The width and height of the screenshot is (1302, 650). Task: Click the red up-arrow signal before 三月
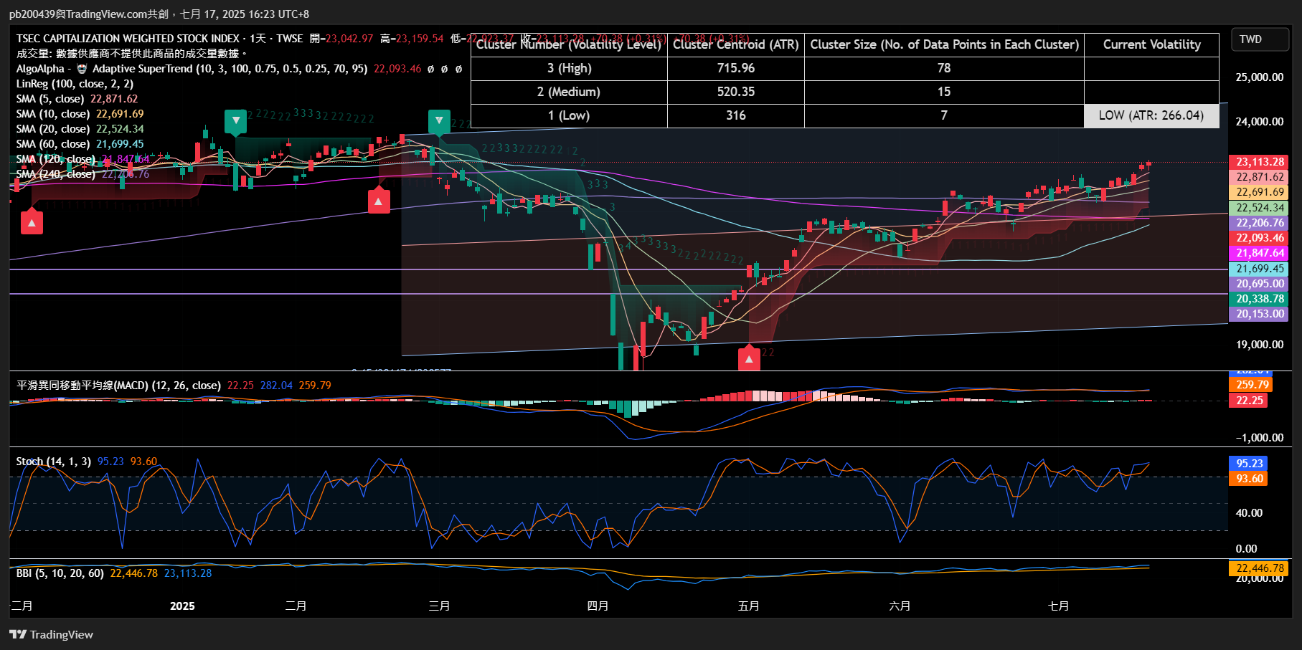pos(379,201)
